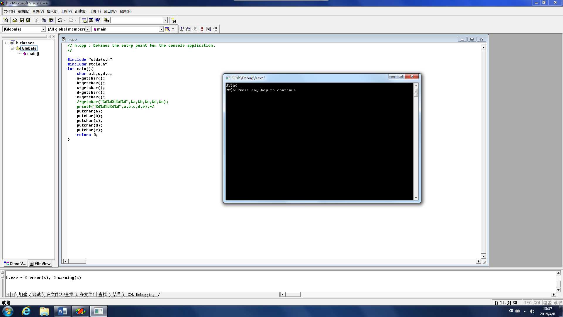The image size is (563, 317).
Task: Switch to the 调试 output tab
Action: click(x=37, y=294)
